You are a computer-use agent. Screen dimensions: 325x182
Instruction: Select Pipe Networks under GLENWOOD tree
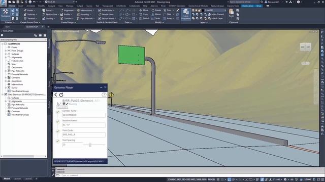[x=18, y=71]
